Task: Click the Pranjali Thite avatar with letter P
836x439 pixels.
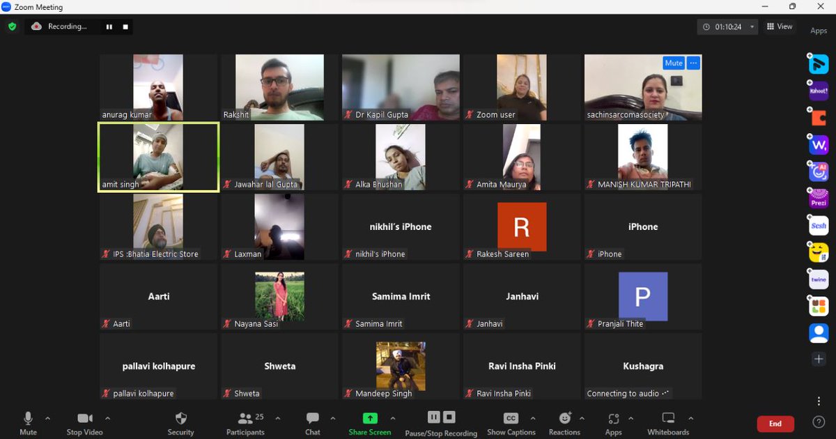Action: coord(643,296)
